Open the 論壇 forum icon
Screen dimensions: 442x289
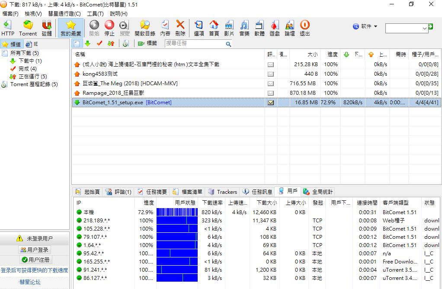pos(289,28)
